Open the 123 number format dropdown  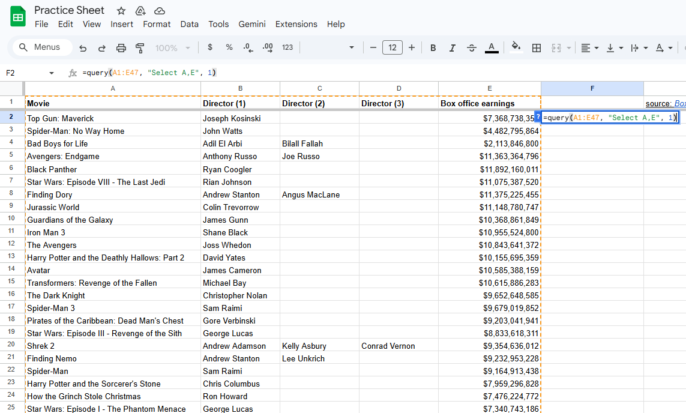pos(287,47)
